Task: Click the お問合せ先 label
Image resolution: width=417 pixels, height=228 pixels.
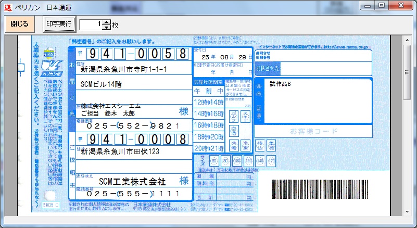Action: tap(268, 69)
